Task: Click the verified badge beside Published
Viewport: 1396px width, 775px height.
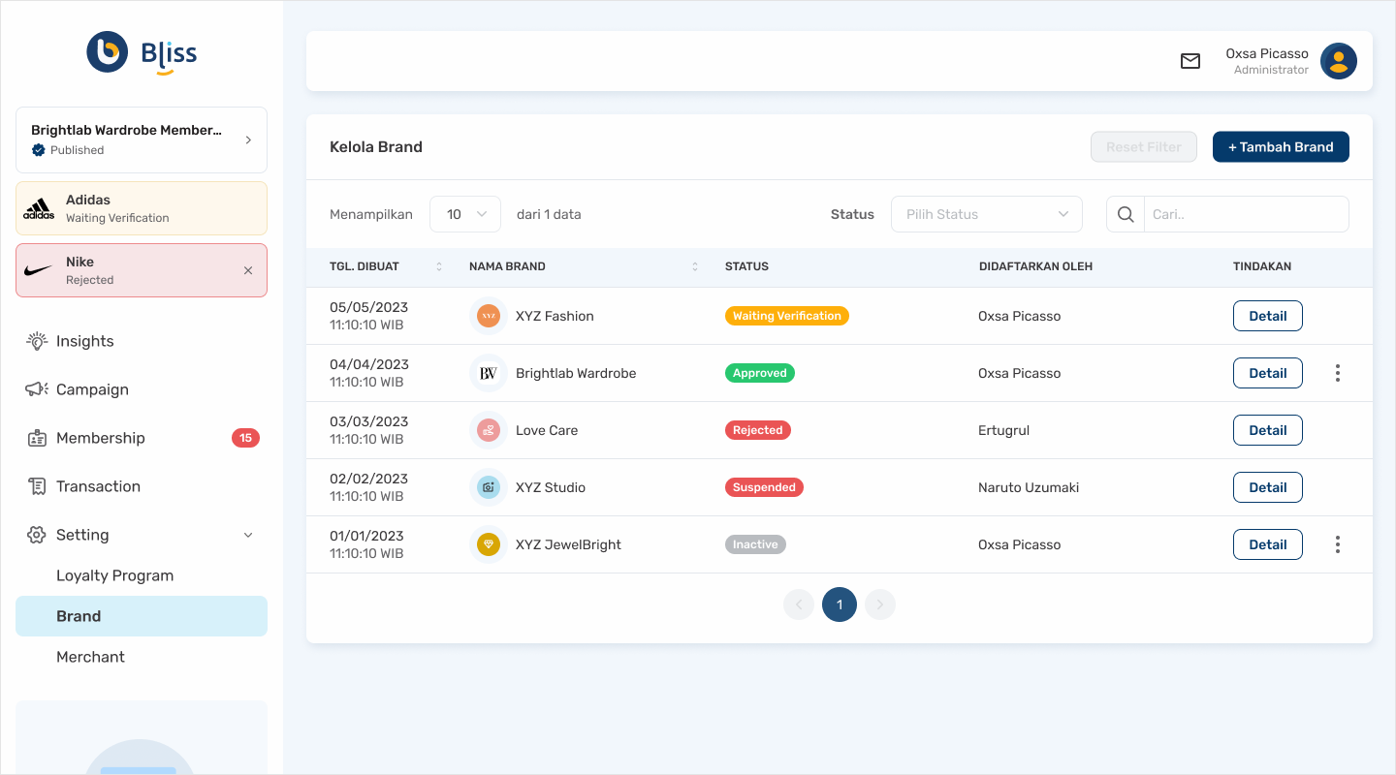Action: [39, 150]
